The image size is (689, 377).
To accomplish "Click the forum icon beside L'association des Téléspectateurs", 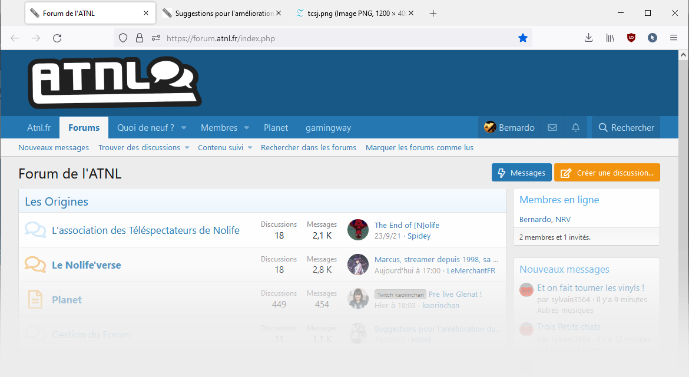I will click(x=35, y=230).
